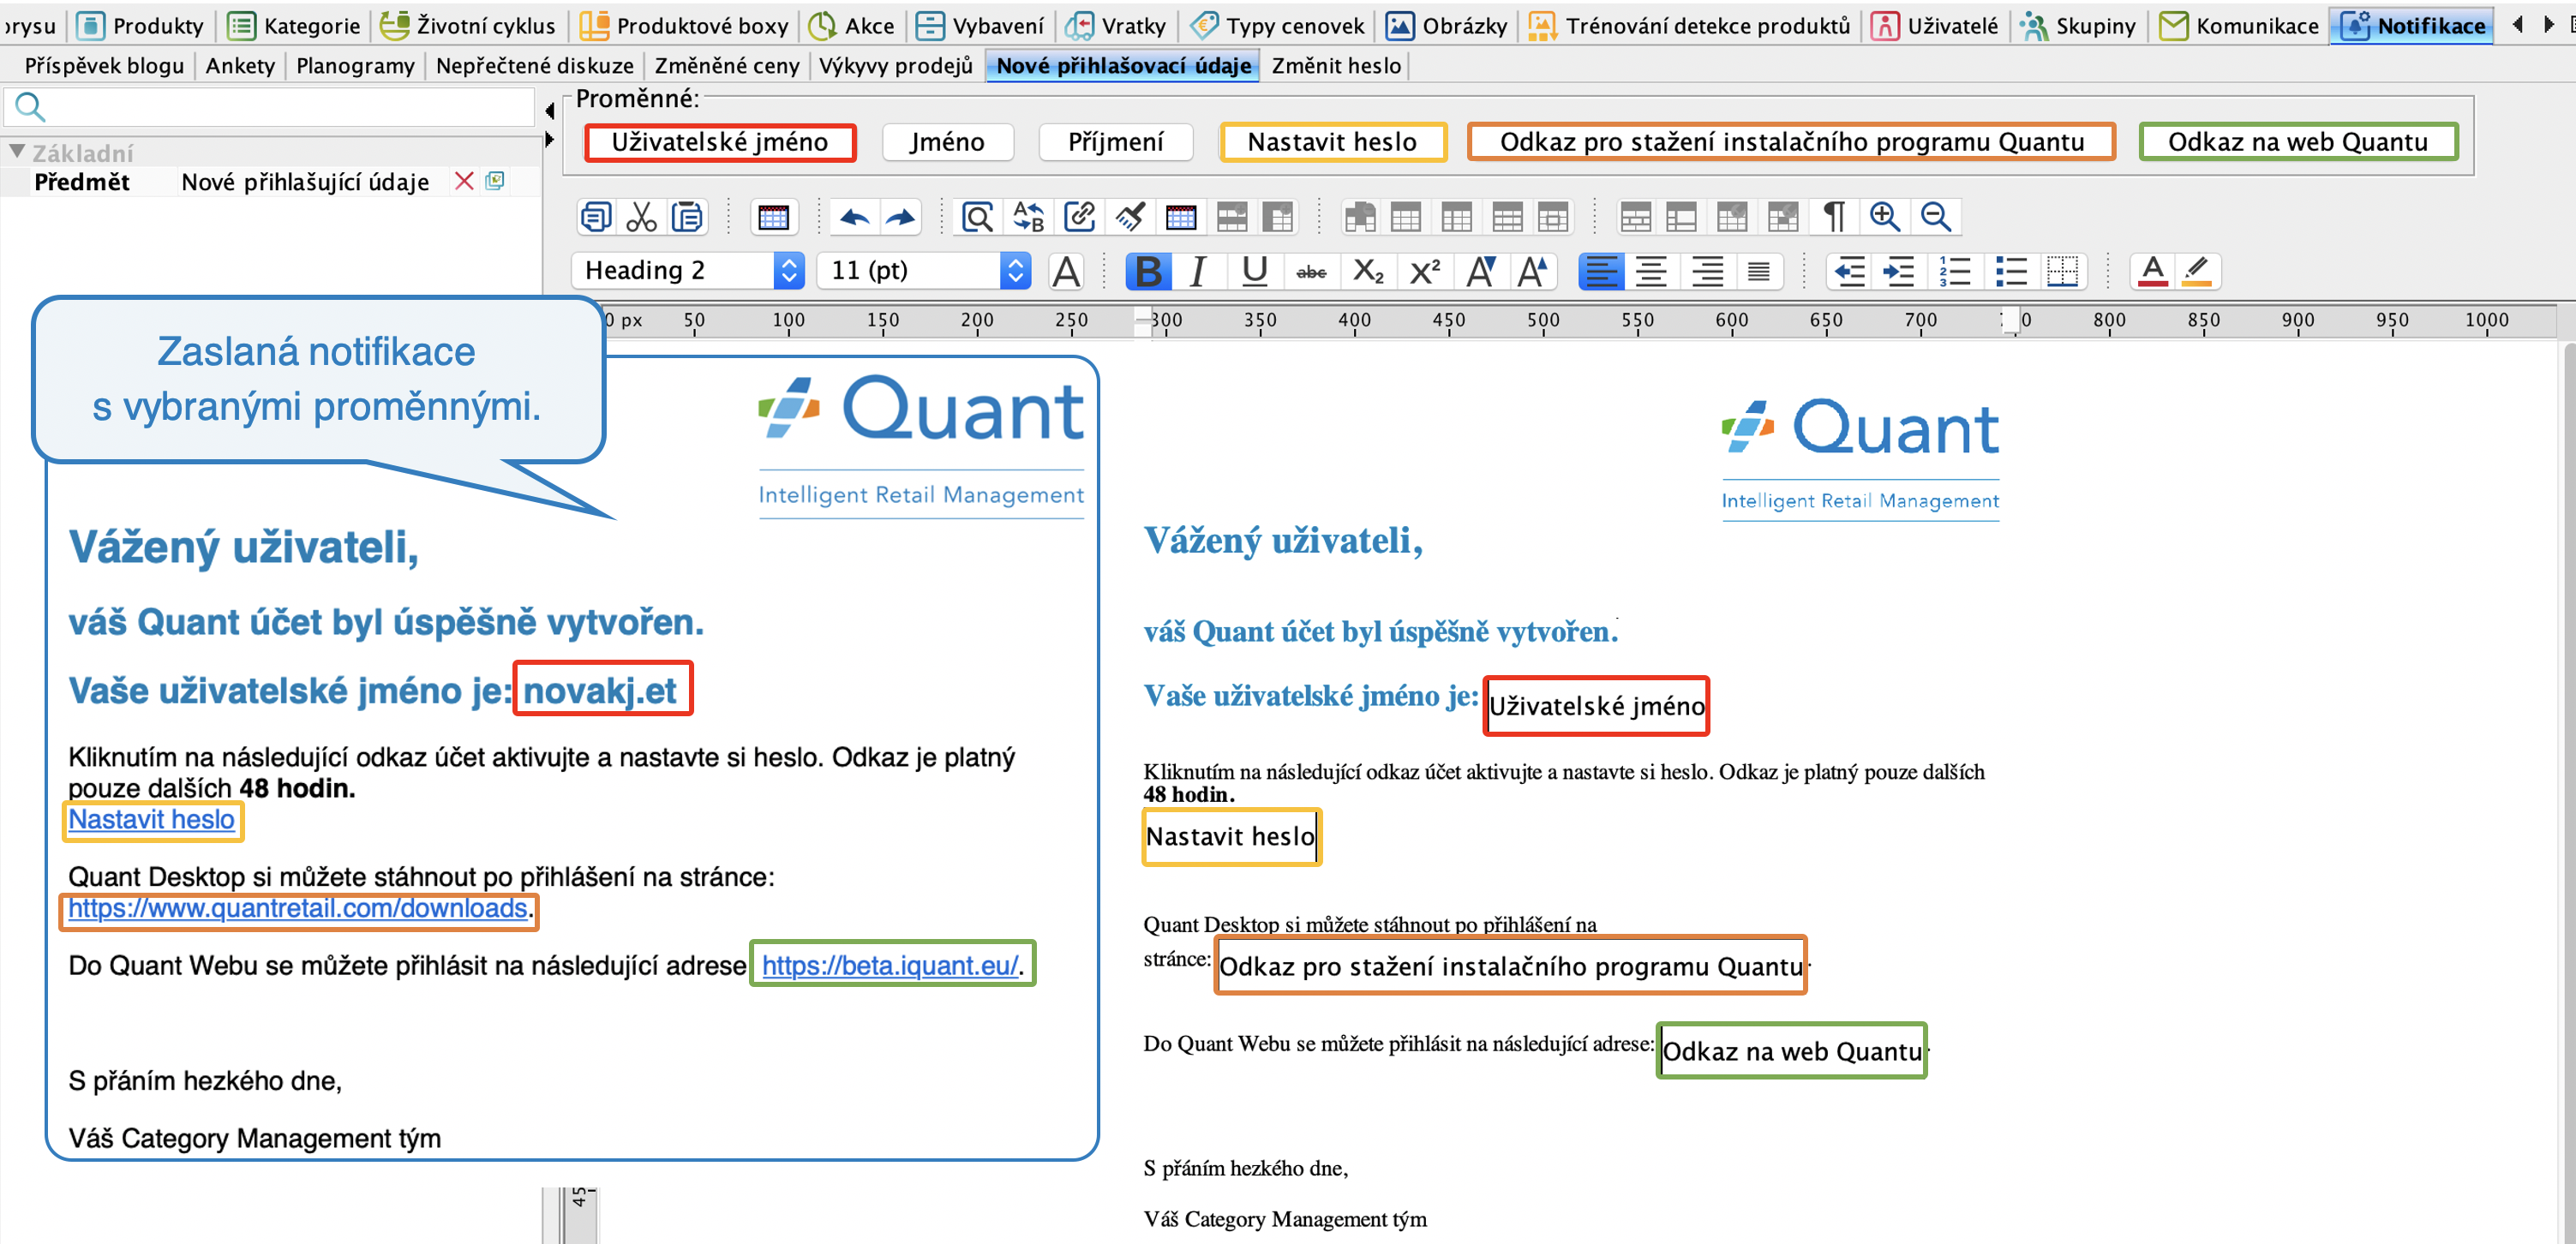Open the 11 (pt) font size dropdown
This screenshot has height=1244, width=2576.
[x=923, y=270]
